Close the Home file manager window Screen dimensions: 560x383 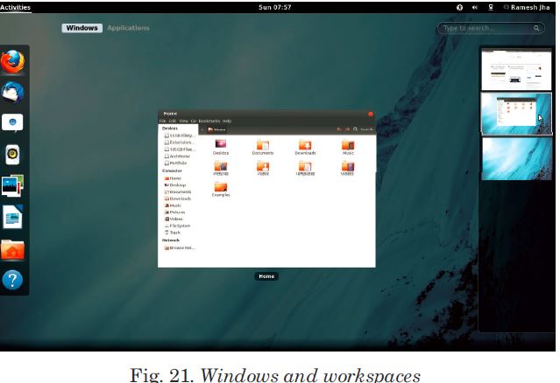pos(371,114)
